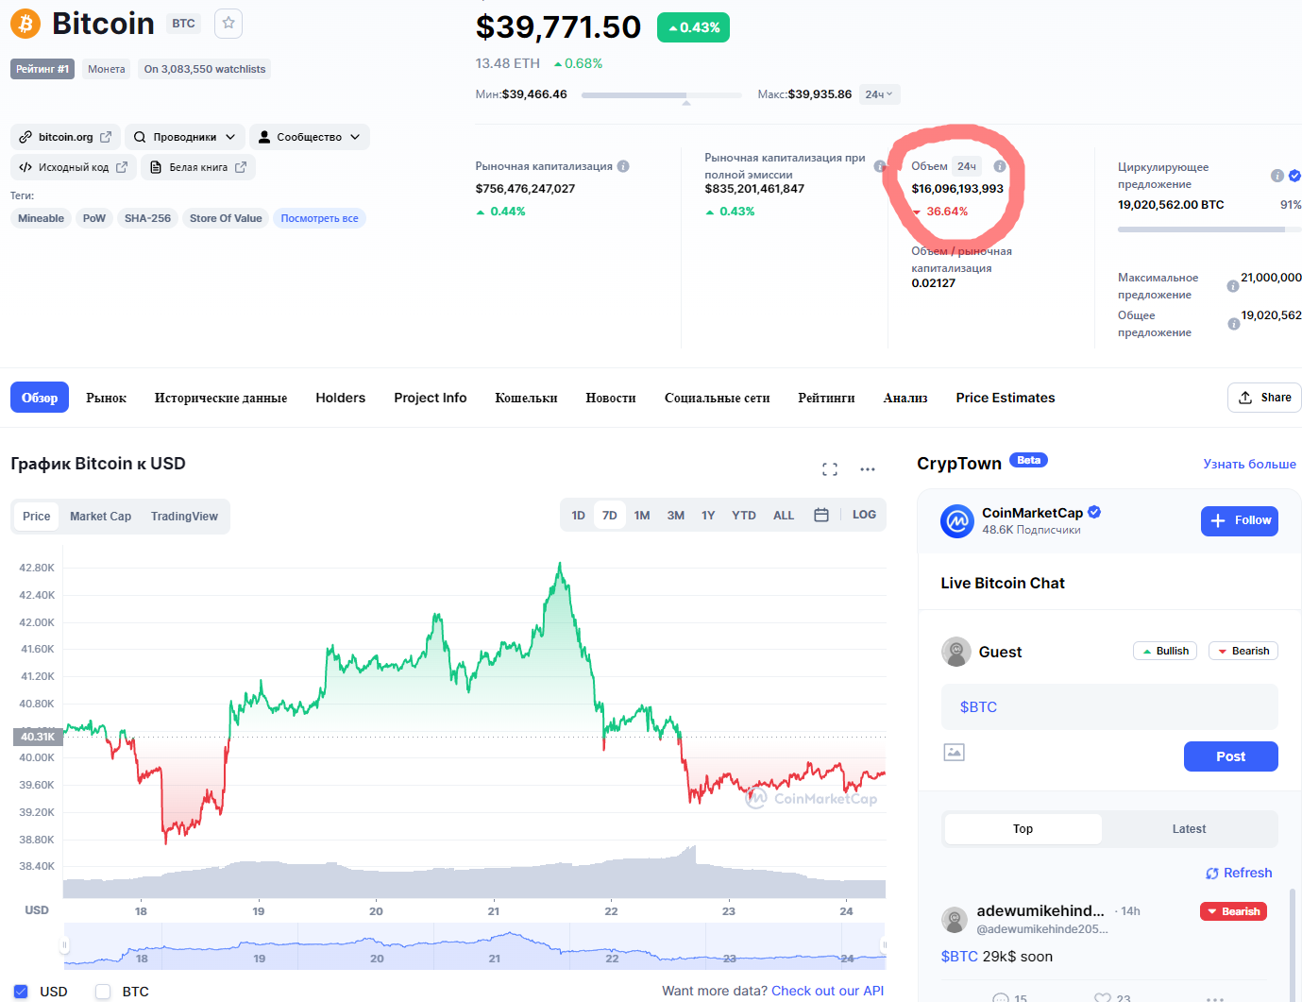
Task: Open the calendar date range picker
Action: pyautogui.click(x=821, y=516)
